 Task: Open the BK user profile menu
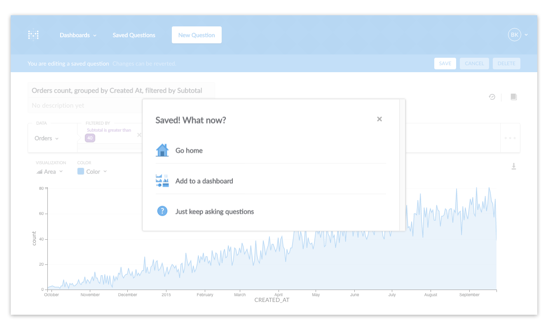518,35
